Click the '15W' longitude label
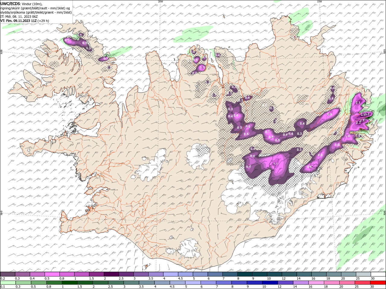 (319, 2)
